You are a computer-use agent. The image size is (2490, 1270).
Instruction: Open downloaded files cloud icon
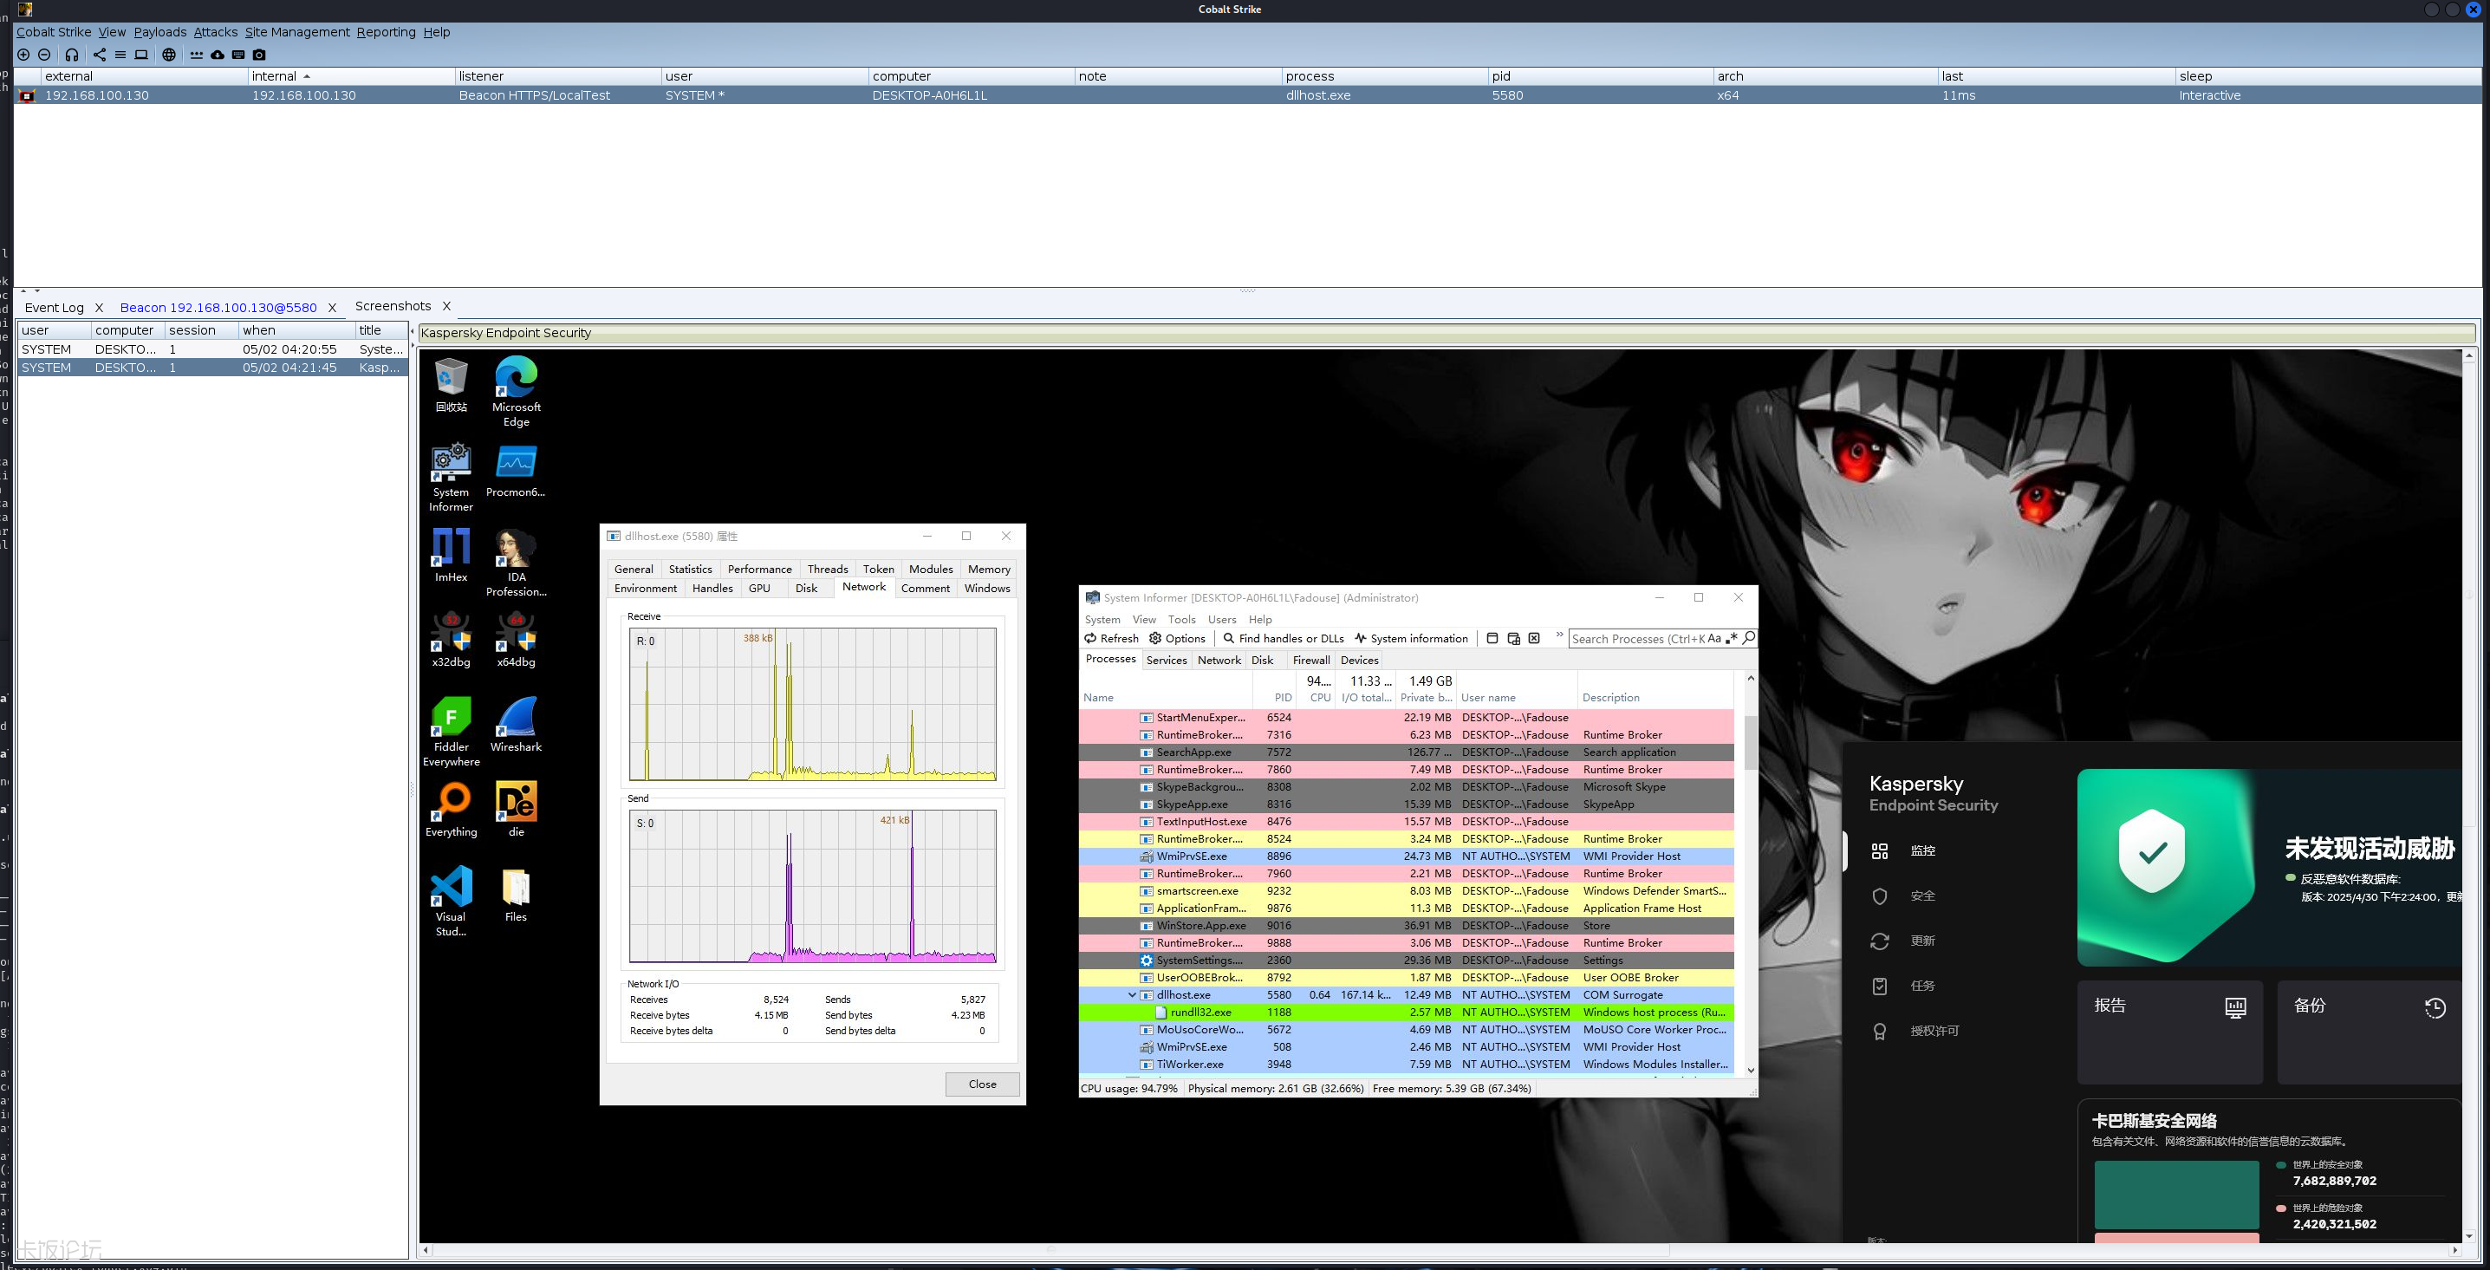pyautogui.click(x=218, y=55)
